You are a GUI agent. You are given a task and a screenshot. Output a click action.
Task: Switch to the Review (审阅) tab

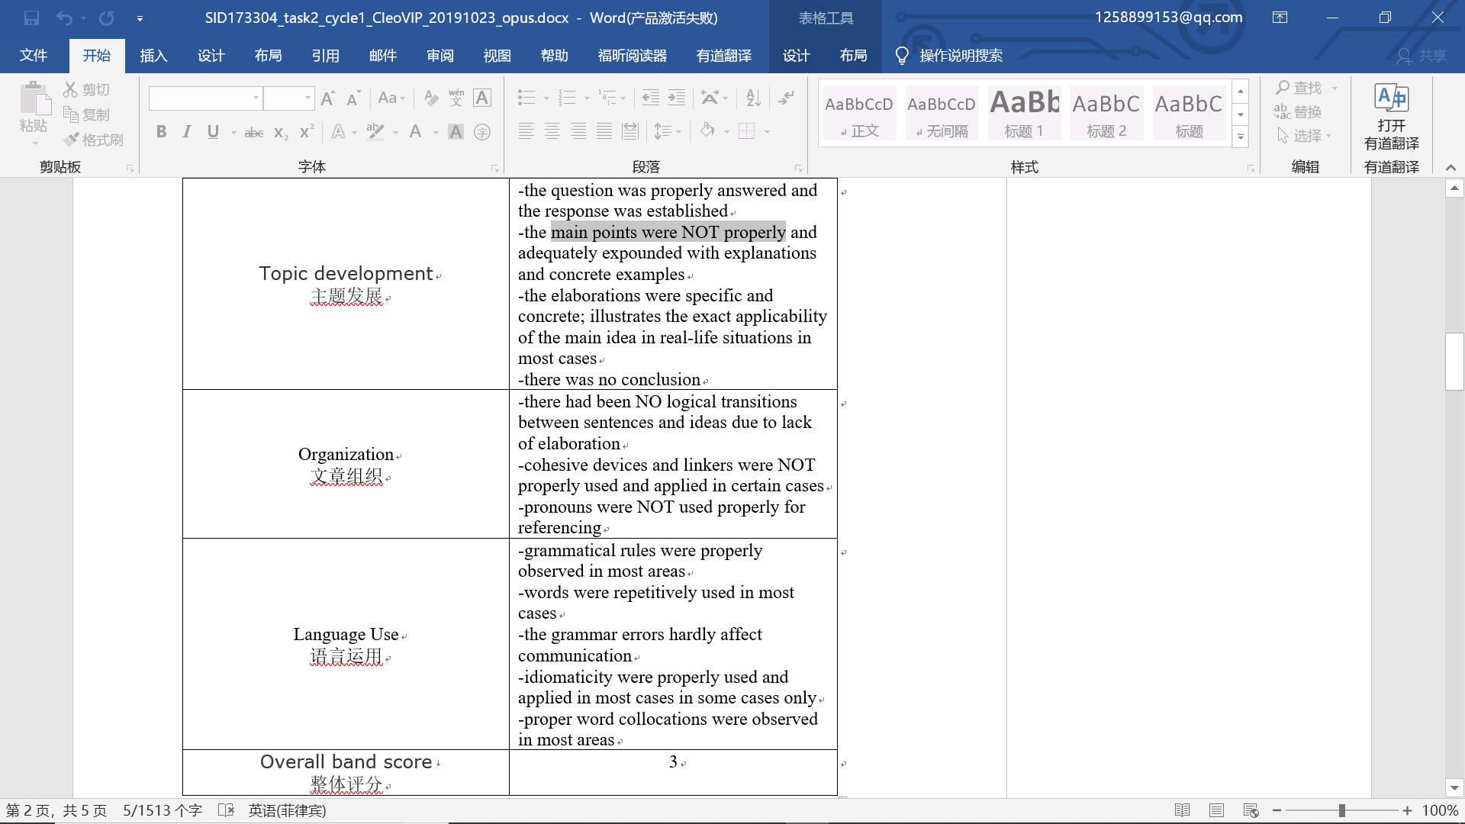point(440,56)
